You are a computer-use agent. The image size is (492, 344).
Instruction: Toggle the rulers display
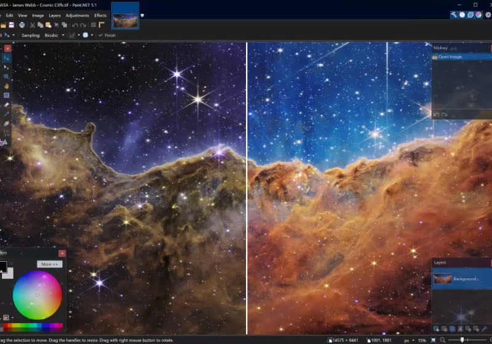point(101,25)
